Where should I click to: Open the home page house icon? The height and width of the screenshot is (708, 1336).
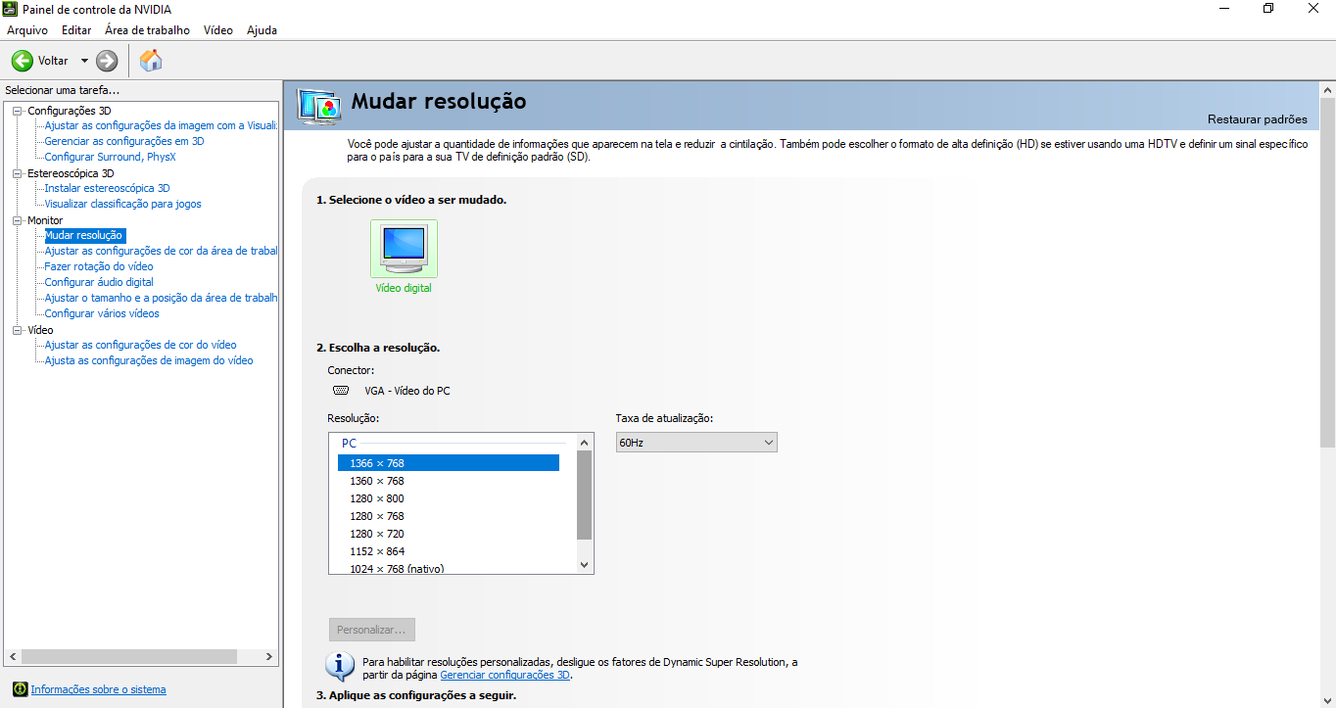(x=151, y=61)
